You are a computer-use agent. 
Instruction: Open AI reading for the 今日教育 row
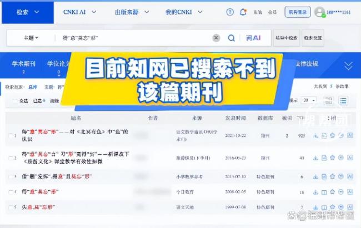point(350,192)
